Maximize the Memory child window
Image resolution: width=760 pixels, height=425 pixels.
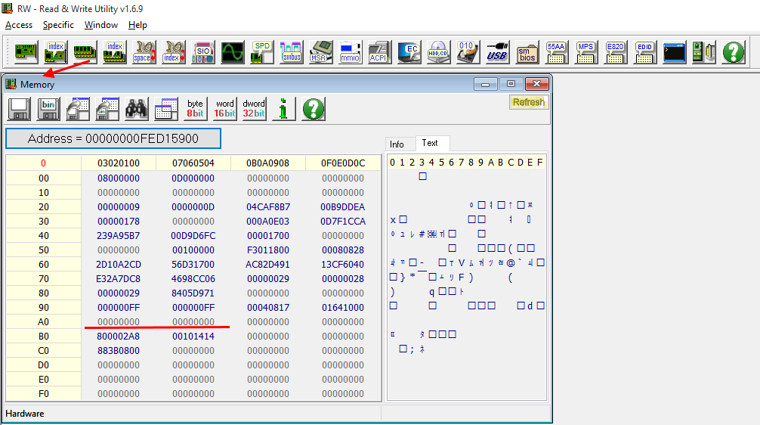[x=511, y=84]
